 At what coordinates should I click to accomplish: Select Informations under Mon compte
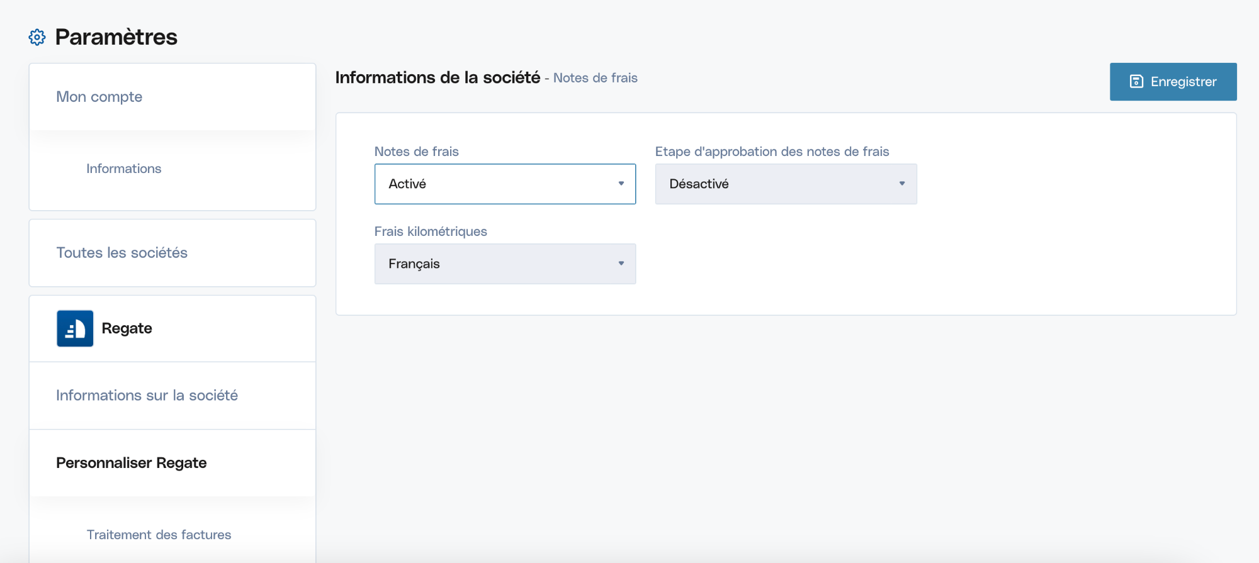click(124, 169)
